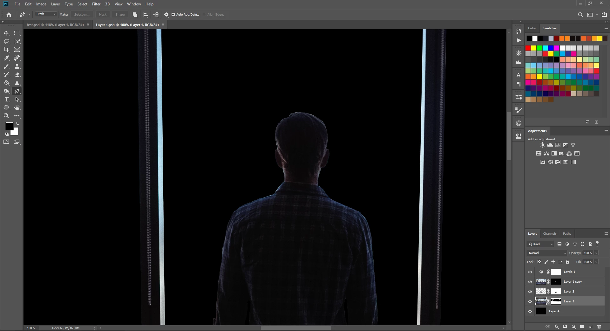The width and height of the screenshot is (610, 331).
Task: Select the Path Selection tool
Action: click(x=17, y=99)
